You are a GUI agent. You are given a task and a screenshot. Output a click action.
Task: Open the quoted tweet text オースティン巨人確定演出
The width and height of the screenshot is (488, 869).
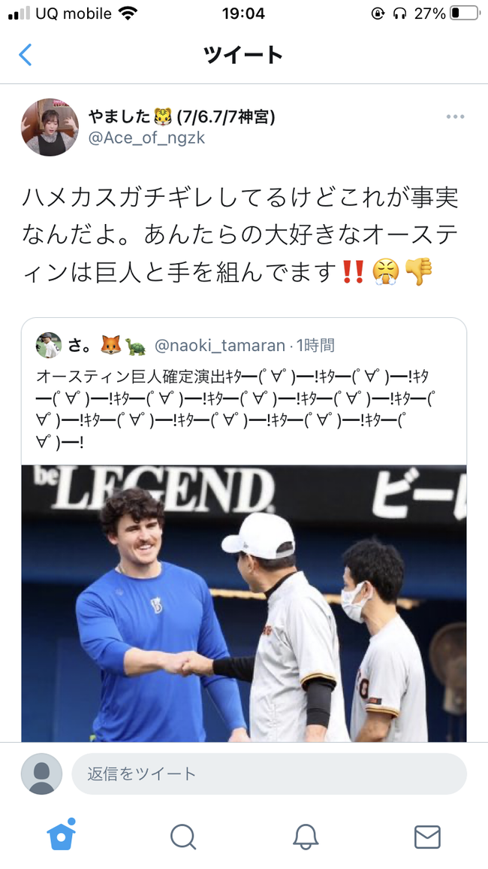coord(234,409)
